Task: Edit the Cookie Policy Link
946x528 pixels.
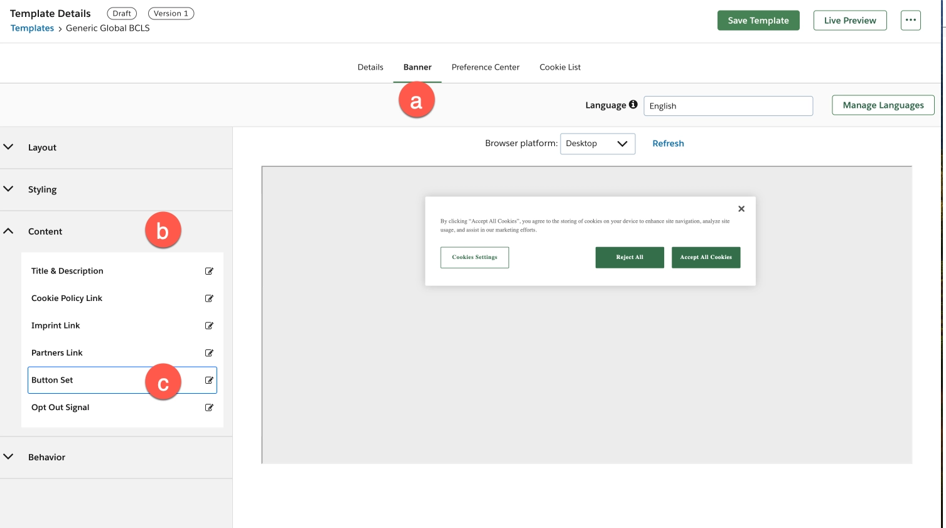Action: (210, 298)
